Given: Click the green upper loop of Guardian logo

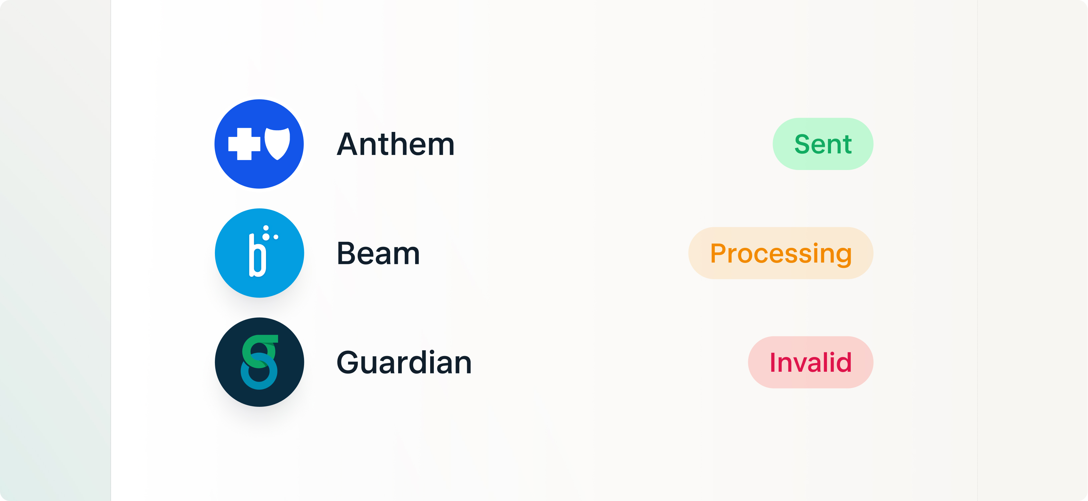Looking at the screenshot, I should (x=260, y=351).
